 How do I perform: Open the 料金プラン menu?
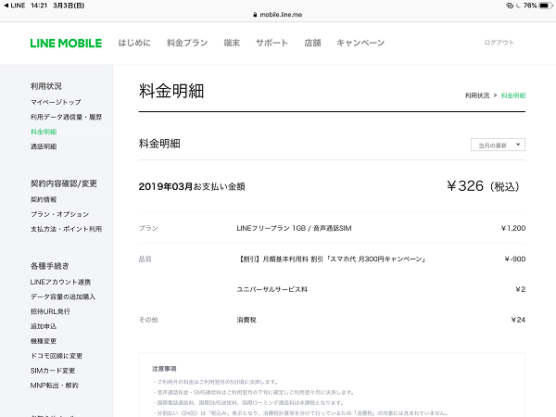coord(187,43)
